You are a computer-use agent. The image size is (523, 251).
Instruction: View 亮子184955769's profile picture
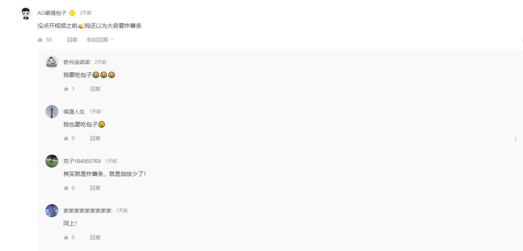tap(52, 161)
